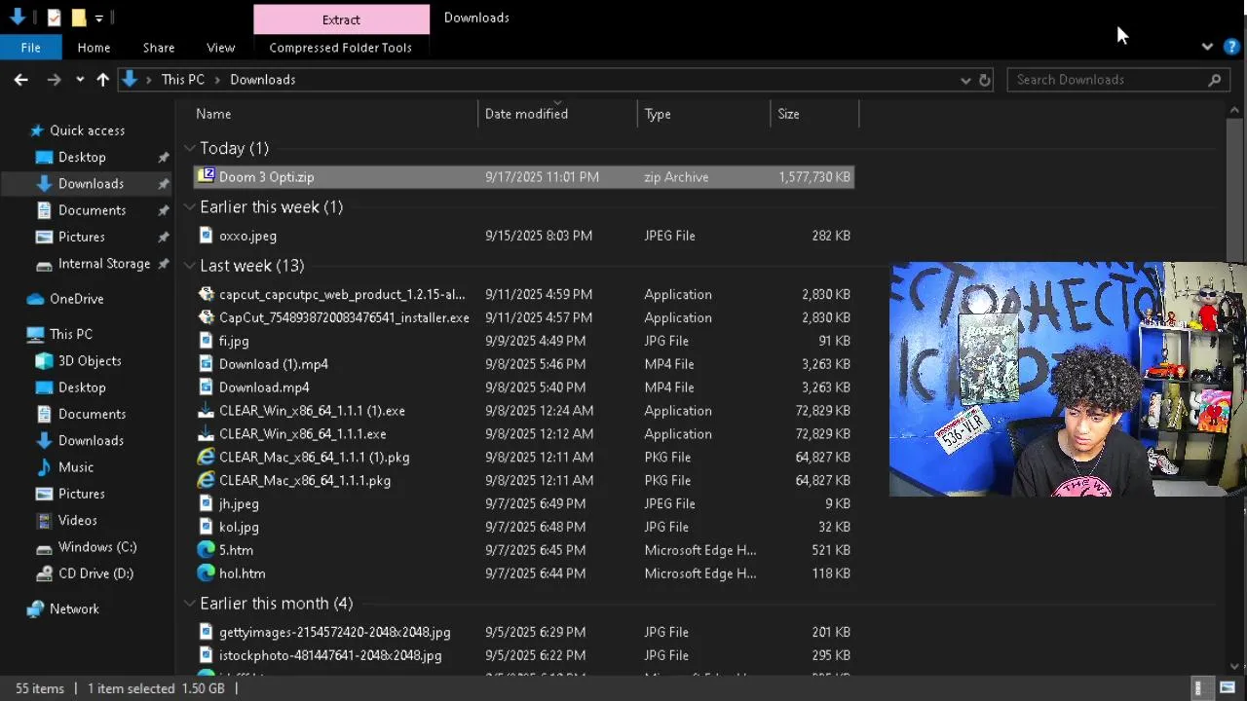Open Internal Storage in navigation pane

[103, 264]
